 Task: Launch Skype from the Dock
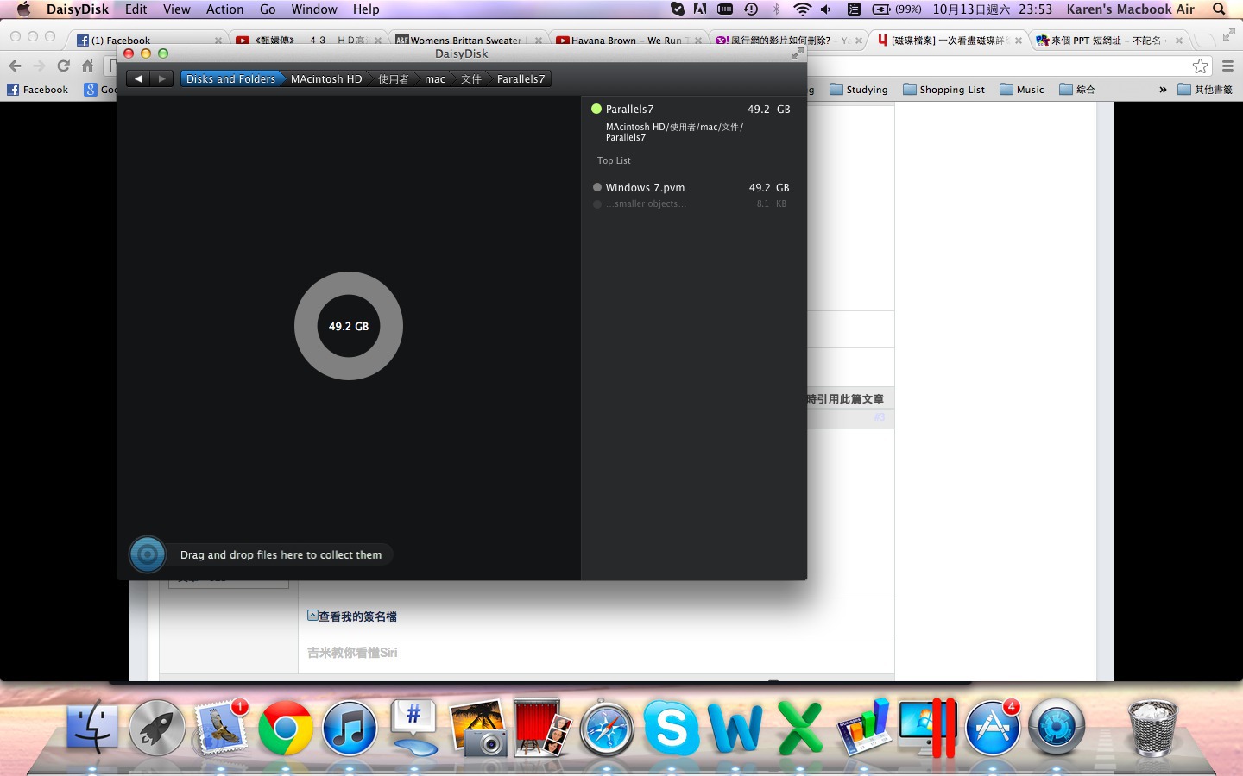pyautogui.click(x=671, y=727)
